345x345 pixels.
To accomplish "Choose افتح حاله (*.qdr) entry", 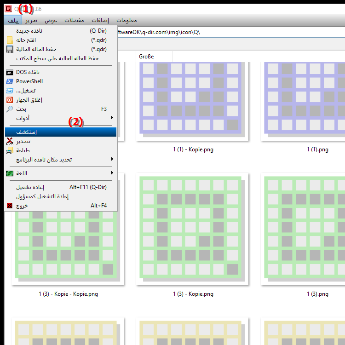I will click(61, 40).
